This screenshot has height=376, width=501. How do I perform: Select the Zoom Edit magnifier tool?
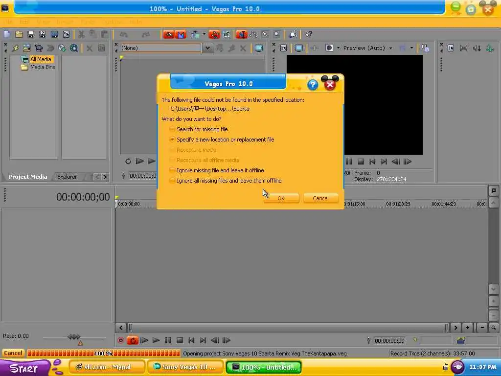click(x=277, y=34)
